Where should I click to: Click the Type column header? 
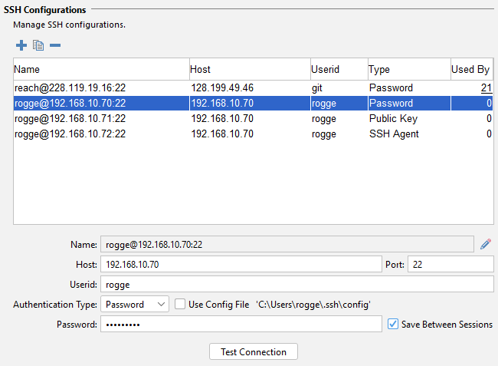click(x=408, y=70)
